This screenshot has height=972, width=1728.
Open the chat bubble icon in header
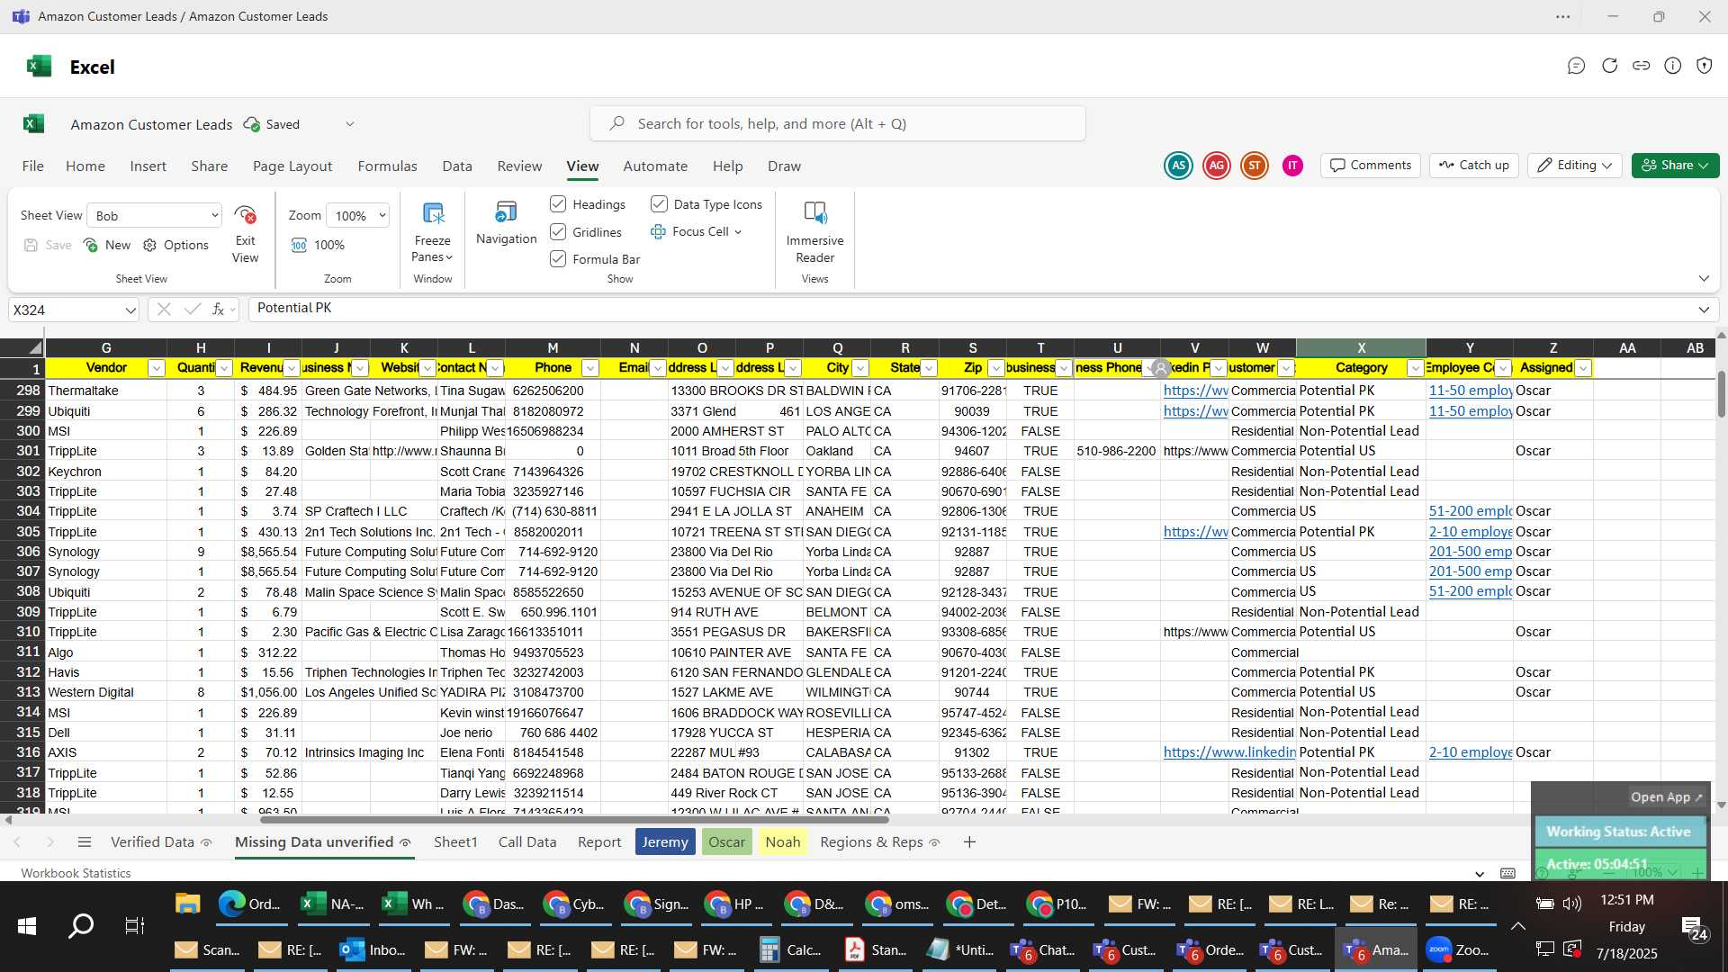[1576, 66]
